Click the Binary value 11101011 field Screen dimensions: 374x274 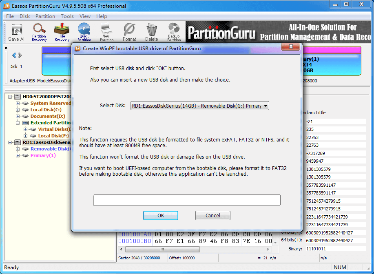click(336, 249)
